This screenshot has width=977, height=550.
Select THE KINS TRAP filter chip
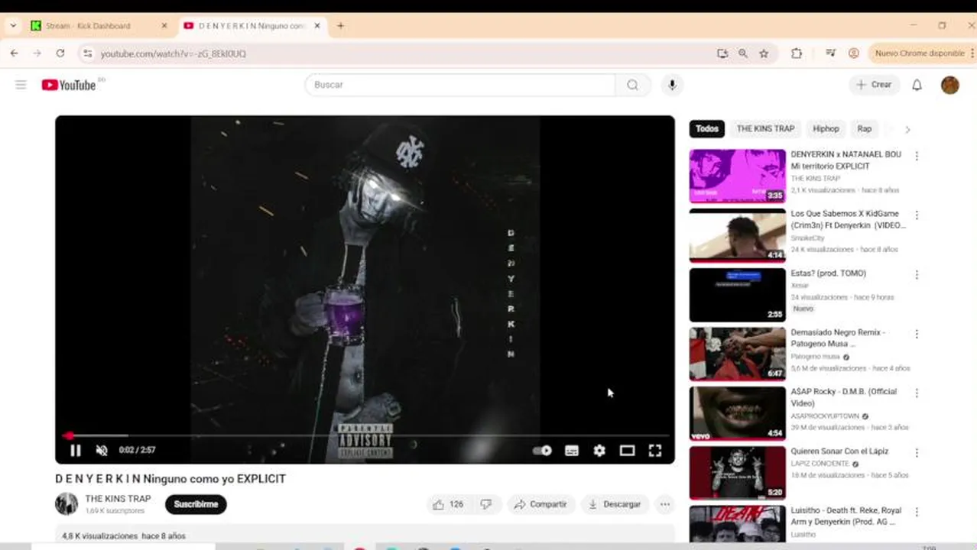click(x=765, y=129)
